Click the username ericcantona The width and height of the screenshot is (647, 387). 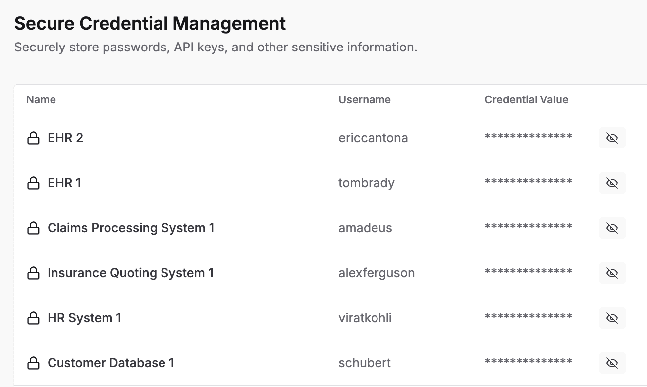(373, 138)
